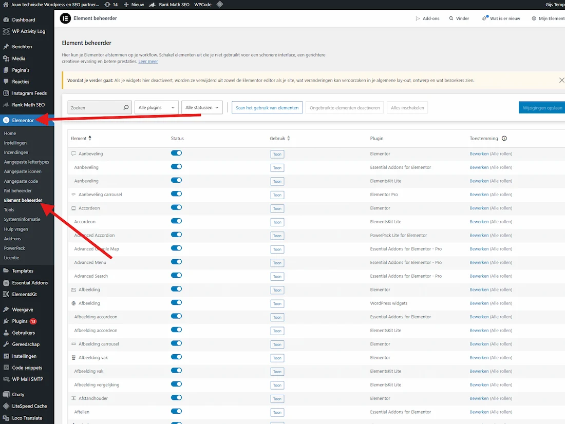565x424 pixels.
Task: Open the Plugins menu icon in sidebar
Action: click(6, 321)
